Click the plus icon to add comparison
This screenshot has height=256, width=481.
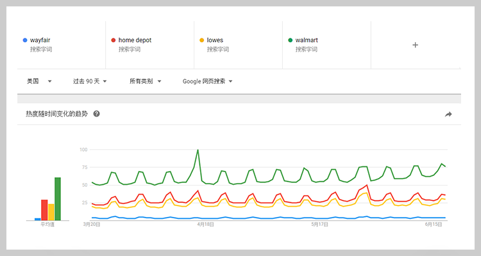415,45
